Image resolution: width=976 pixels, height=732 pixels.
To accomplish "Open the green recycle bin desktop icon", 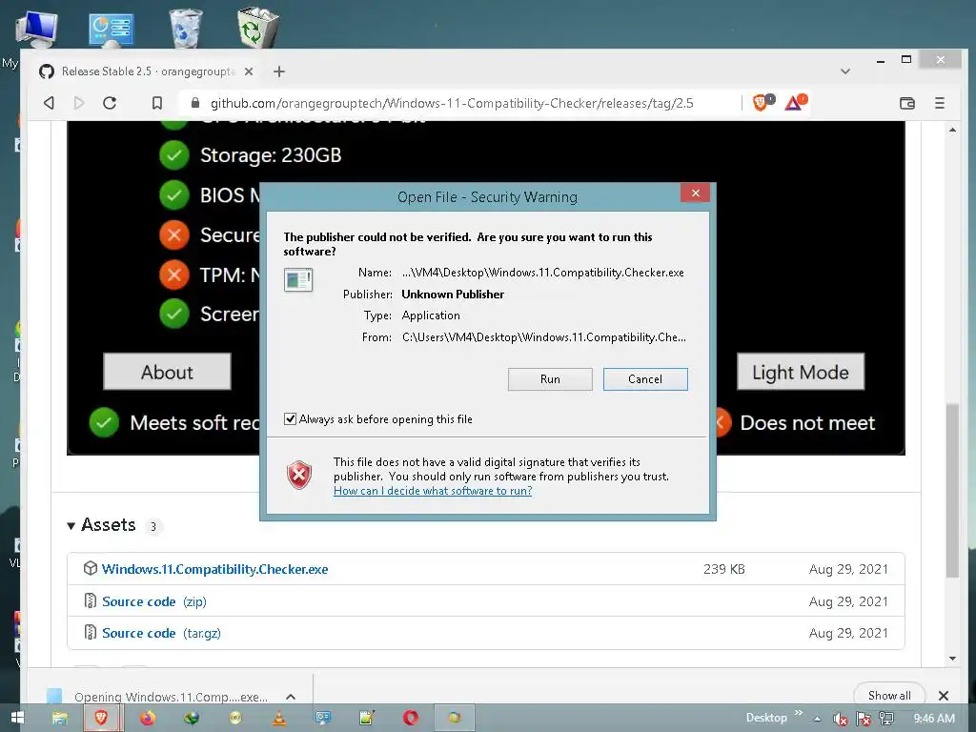I will pyautogui.click(x=257, y=28).
